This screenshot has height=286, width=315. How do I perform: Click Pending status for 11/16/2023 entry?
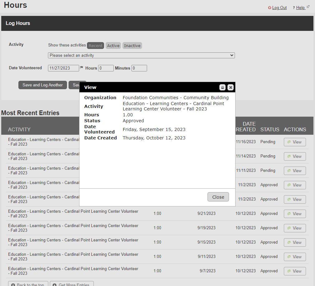(x=268, y=142)
